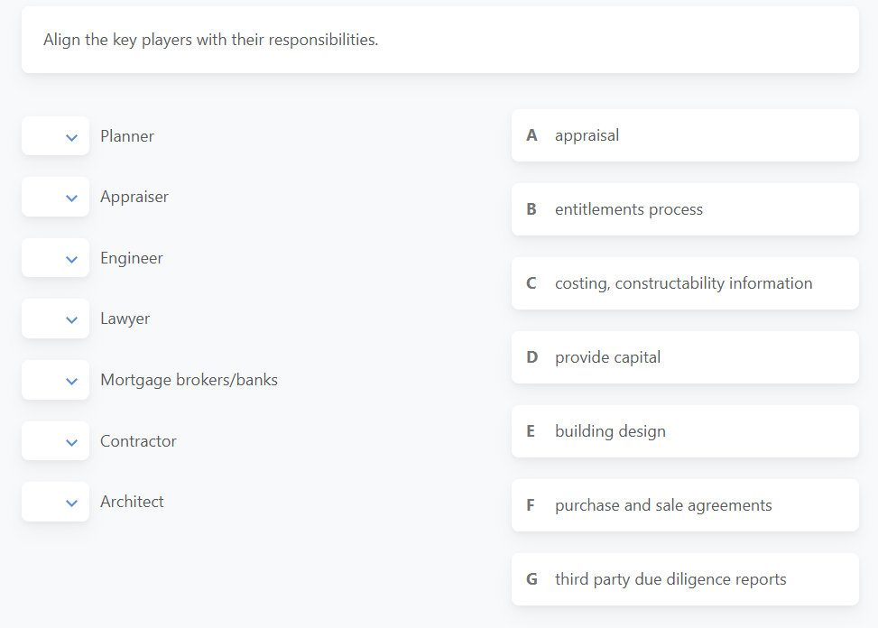Expand the Mortgage brokers/banks dropdown
The image size is (878, 628).
tap(55, 380)
